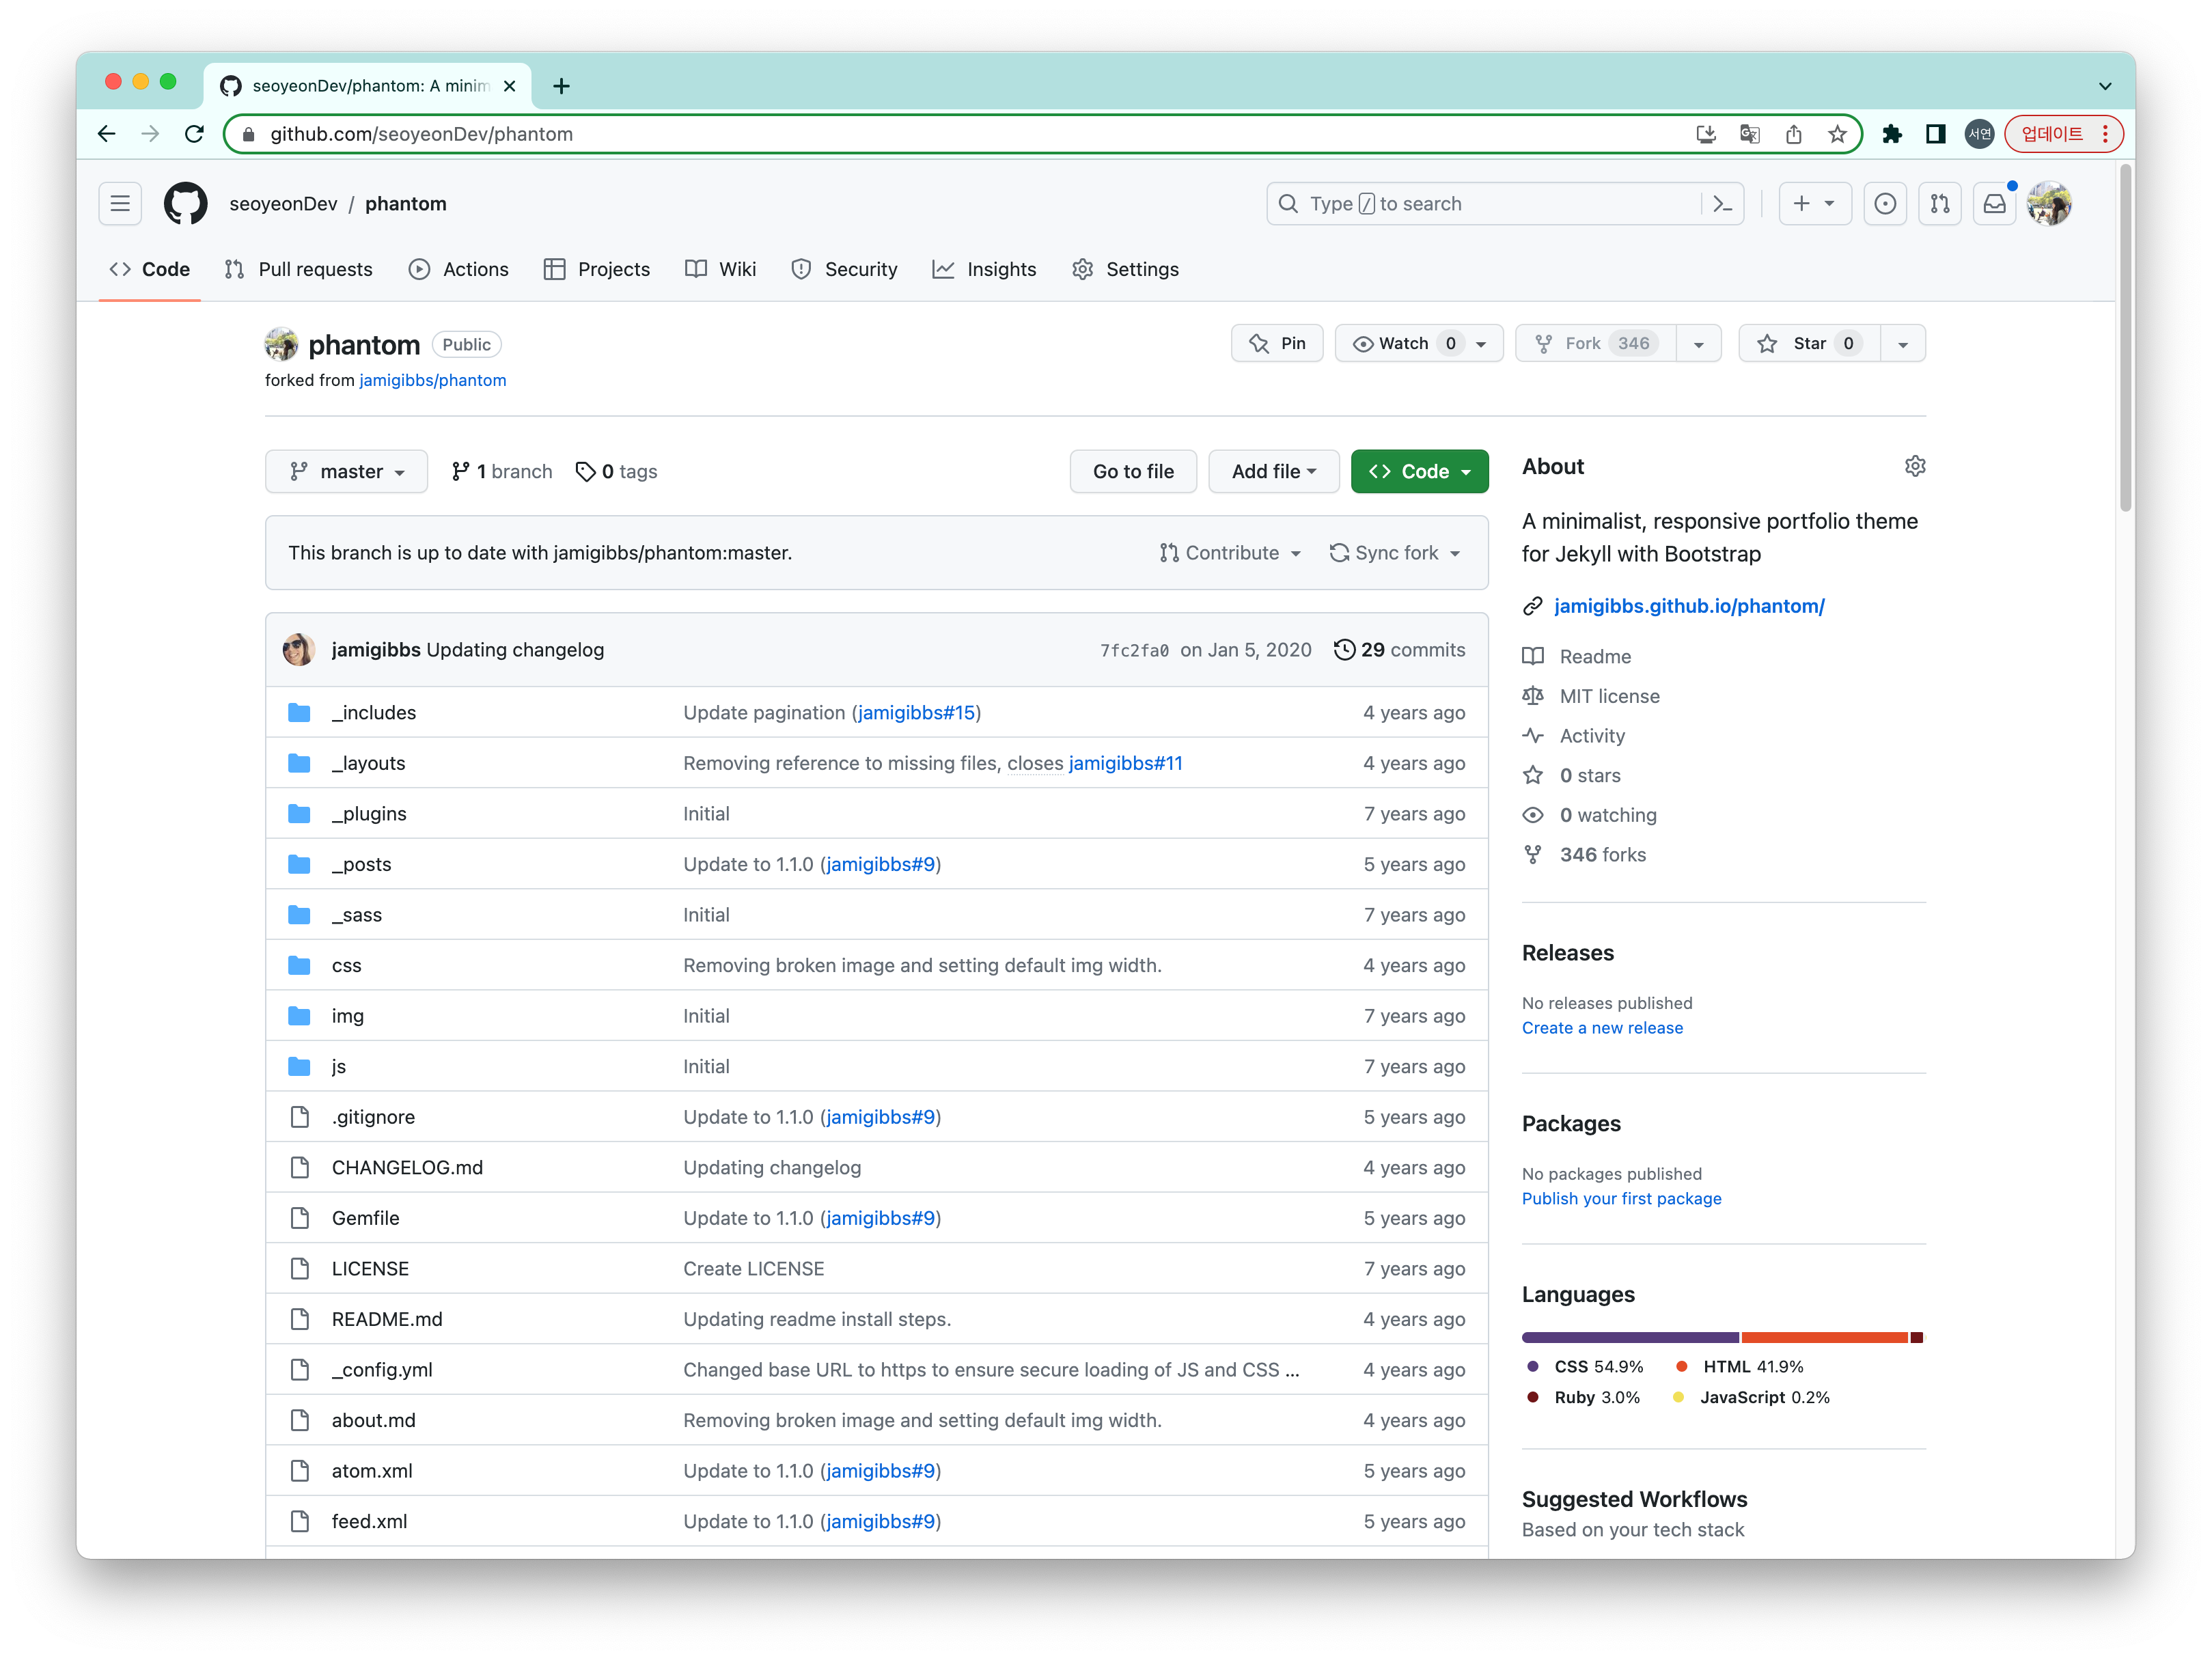Open the issues icon in header
Image resolution: width=2212 pixels, height=1660 pixels.
click(x=1884, y=203)
